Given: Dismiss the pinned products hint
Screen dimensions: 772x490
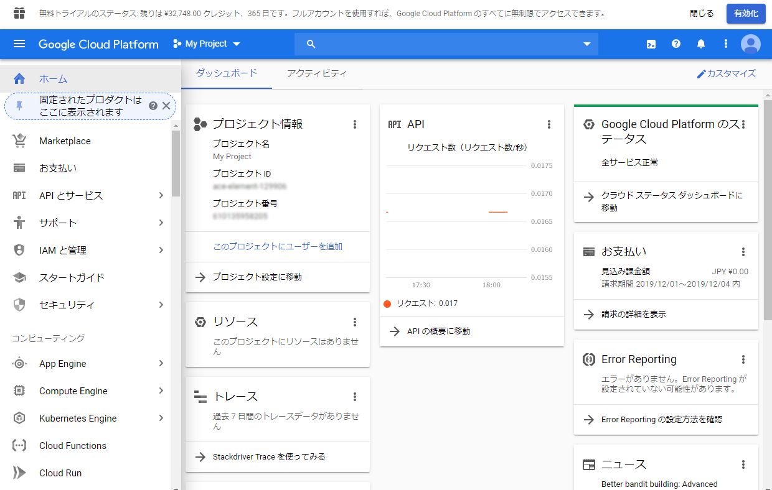Looking at the screenshot, I should click(166, 106).
